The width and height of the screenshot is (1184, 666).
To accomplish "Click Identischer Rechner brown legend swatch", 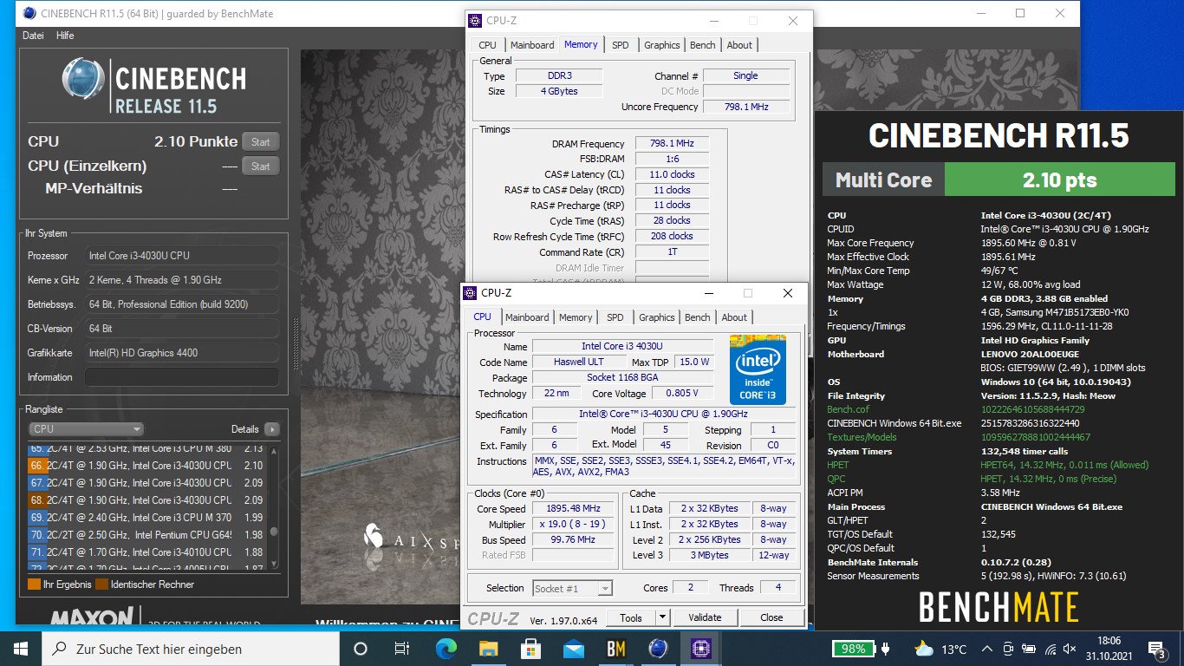I will click(x=101, y=584).
